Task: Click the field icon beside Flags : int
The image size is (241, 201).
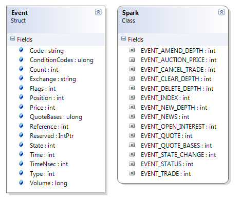Action: pos(21,88)
